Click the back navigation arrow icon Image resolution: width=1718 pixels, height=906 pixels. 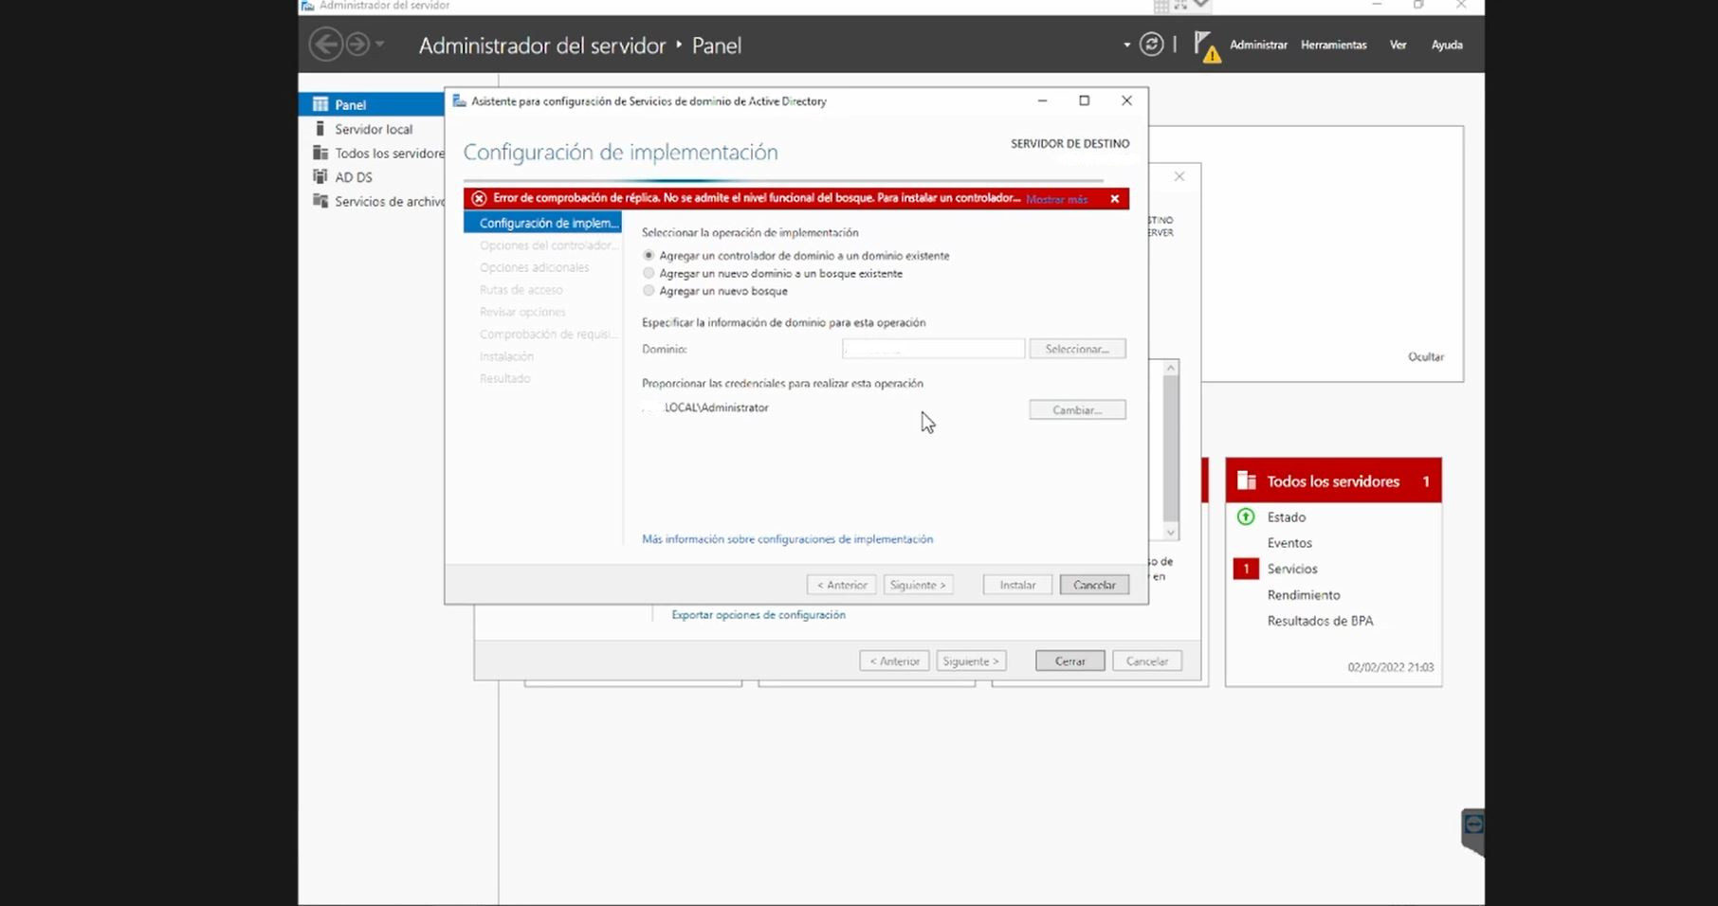tap(325, 45)
